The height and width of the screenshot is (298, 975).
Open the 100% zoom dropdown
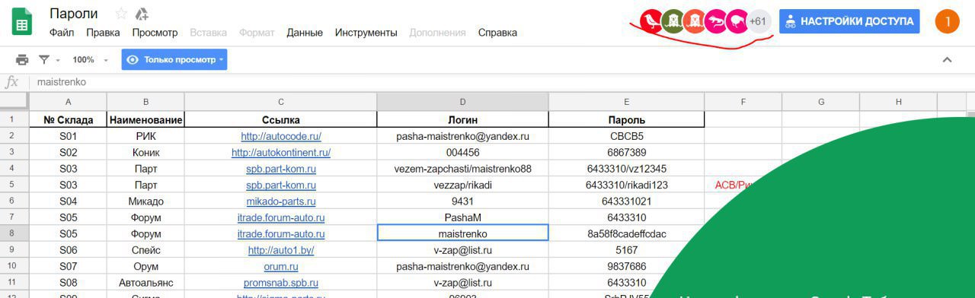coord(91,59)
